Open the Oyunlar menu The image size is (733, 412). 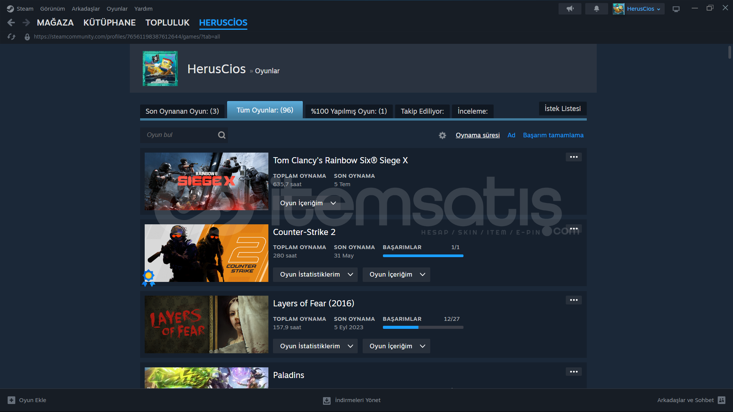(x=117, y=9)
